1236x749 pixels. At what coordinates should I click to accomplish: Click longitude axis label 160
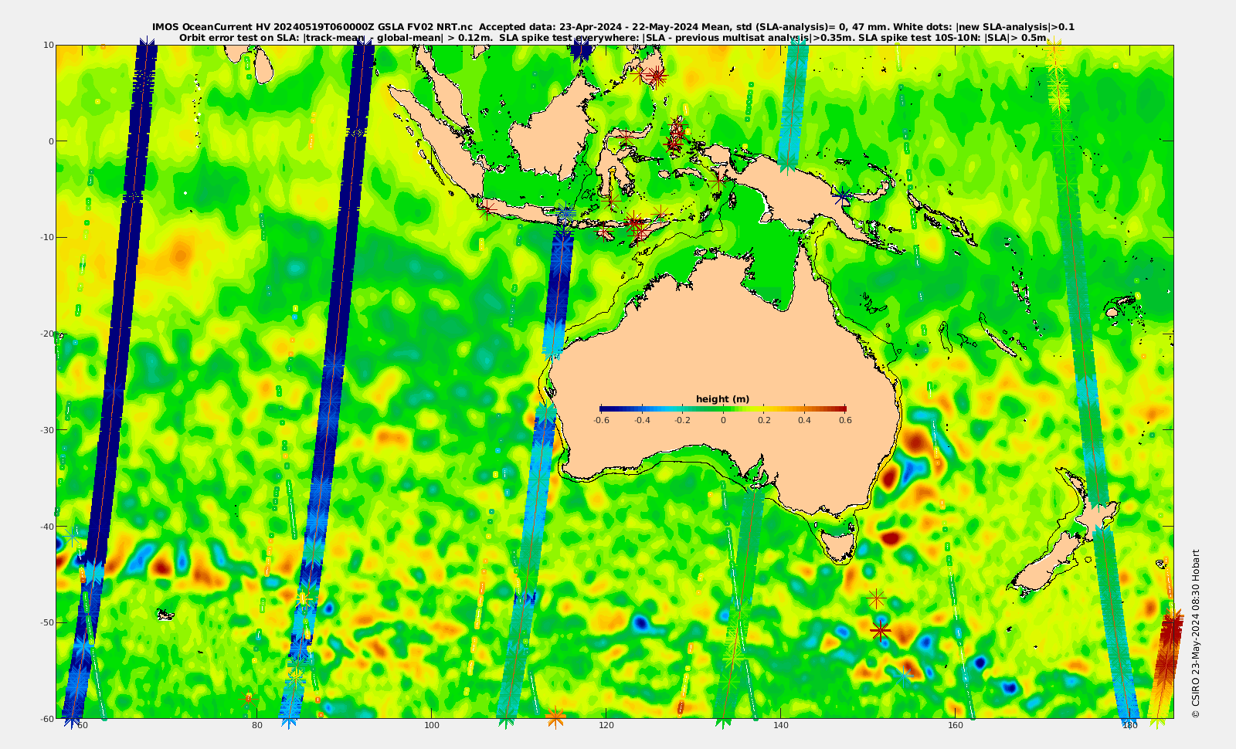point(956,726)
